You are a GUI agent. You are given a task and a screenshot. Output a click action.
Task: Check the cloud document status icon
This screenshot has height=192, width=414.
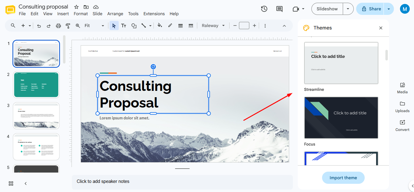[x=96, y=7]
